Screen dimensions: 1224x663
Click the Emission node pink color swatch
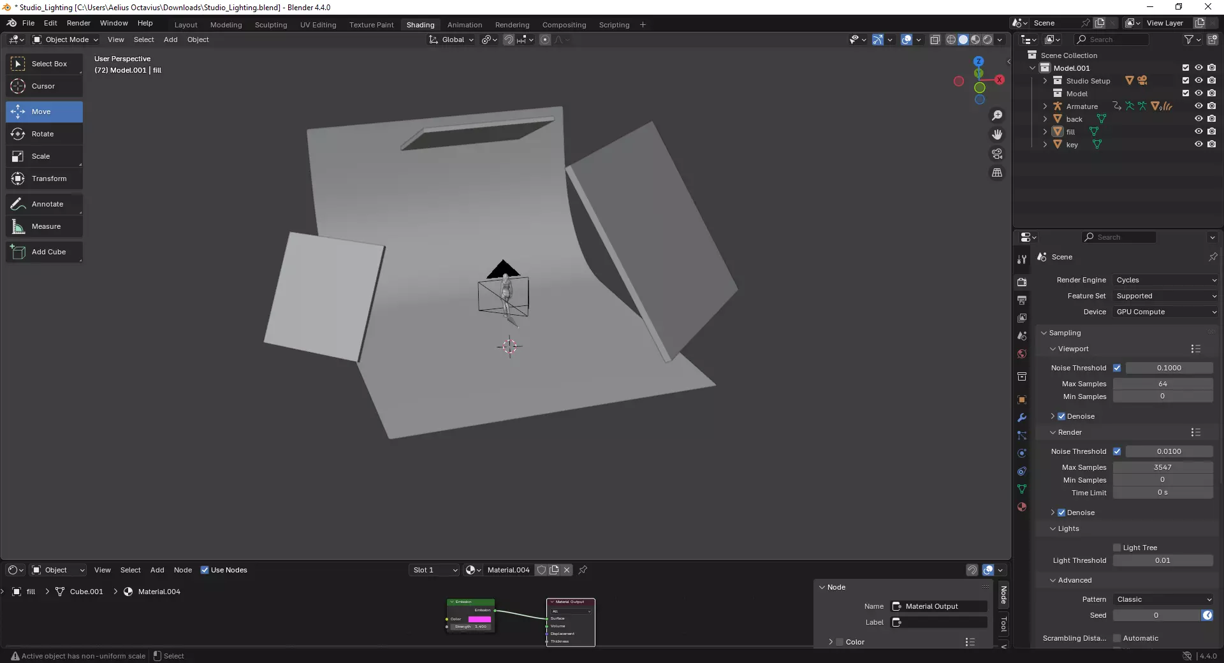[479, 619]
